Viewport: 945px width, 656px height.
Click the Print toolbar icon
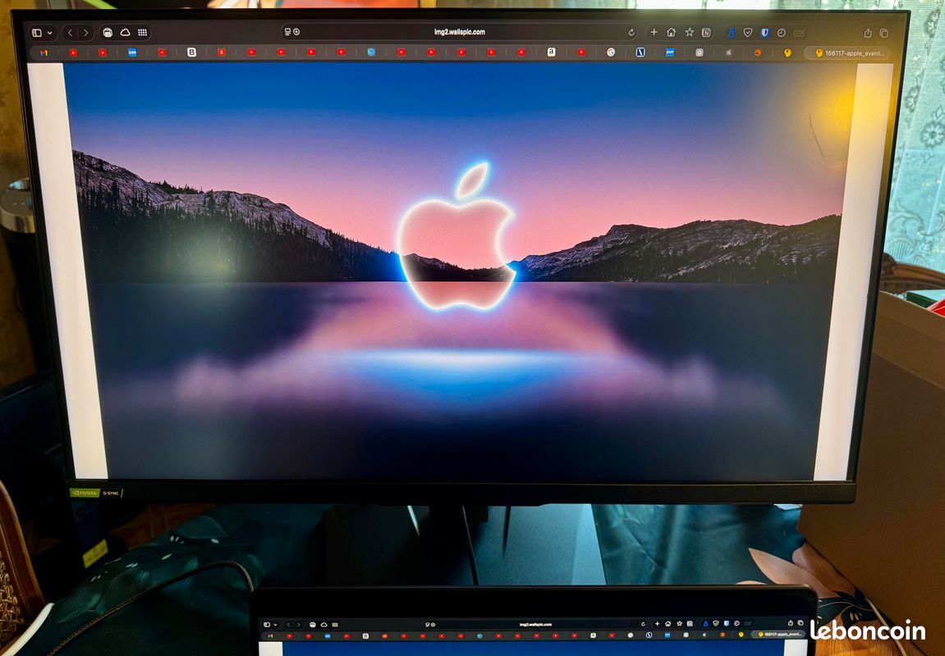tap(108, 33)
